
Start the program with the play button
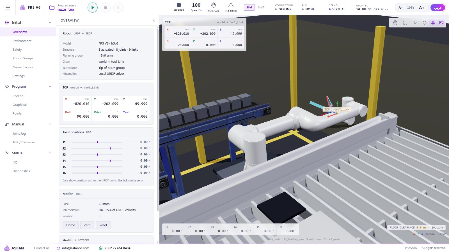93,8
